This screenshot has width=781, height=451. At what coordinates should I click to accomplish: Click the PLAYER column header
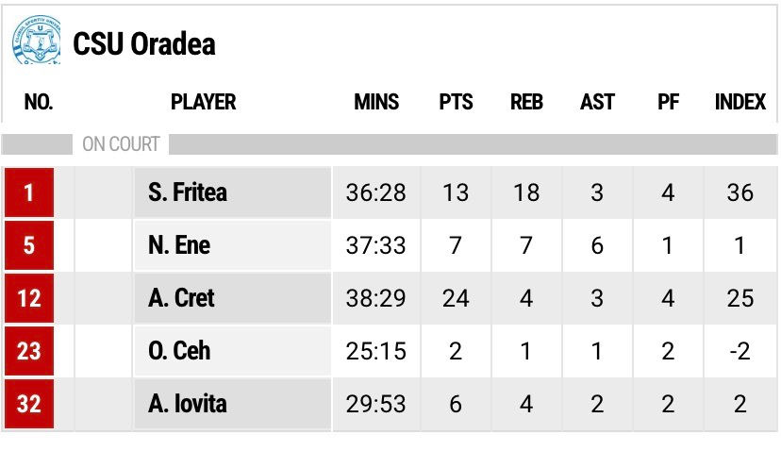(203, 102)
